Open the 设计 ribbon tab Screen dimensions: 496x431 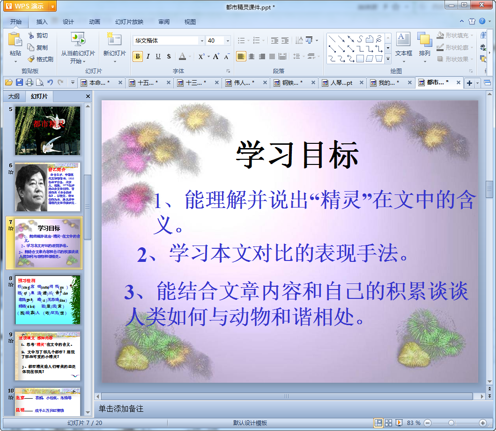pyautogui.click(x=68, y=22)
